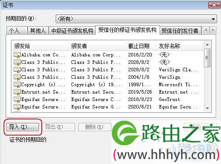The height and width of the screenshot is (164, 221).
Task: Select the Microsoft Ti... friendly name cell
Action: 178,85
